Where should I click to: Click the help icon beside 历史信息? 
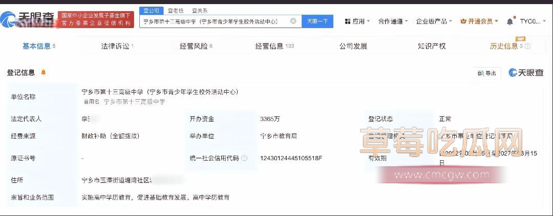coord(527,46)
